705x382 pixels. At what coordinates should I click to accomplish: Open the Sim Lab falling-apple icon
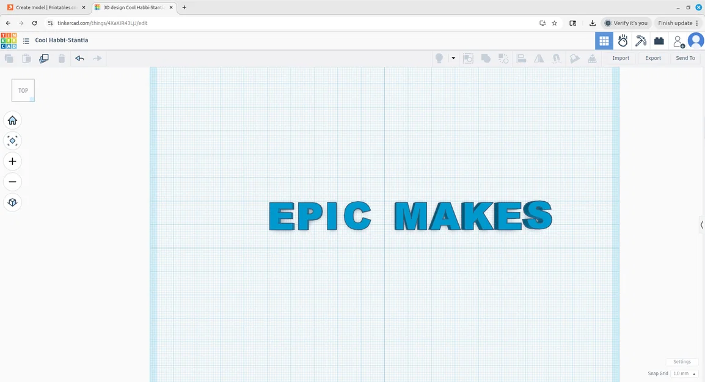[x=623, y=41]
